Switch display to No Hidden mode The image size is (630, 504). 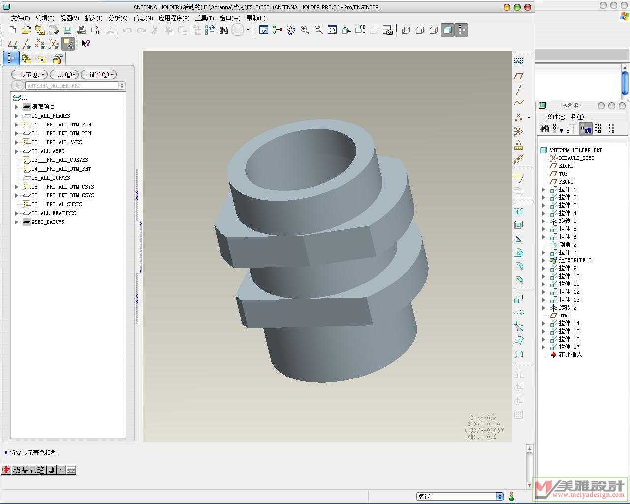pyautogui.click(x=434, y=31)
